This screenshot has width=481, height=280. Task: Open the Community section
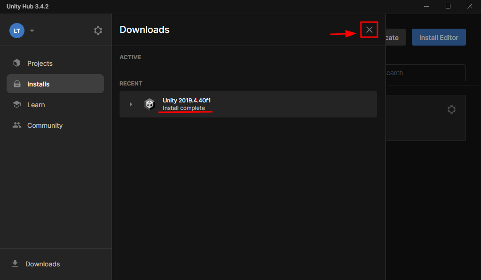[55, 125]
